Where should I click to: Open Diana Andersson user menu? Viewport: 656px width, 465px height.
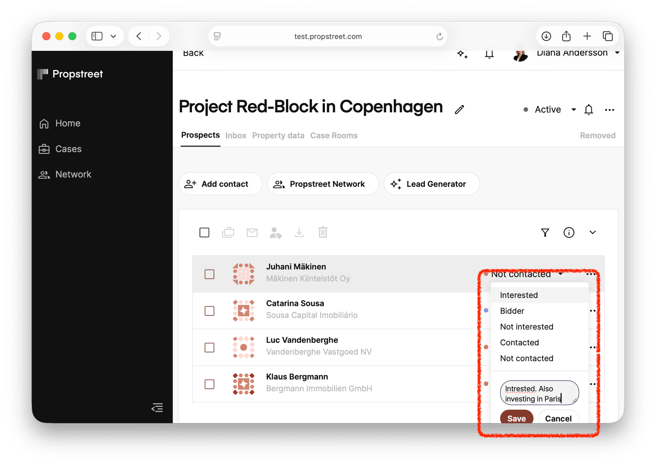[x=579, y=53]
